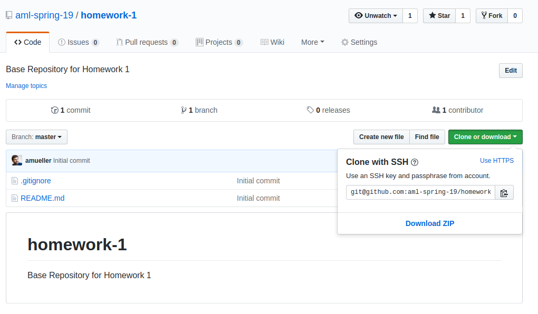This screenshot has width=538, height=314.
Task: Open the README.md file
Action: pyautogui.click(x=43, y=198)
